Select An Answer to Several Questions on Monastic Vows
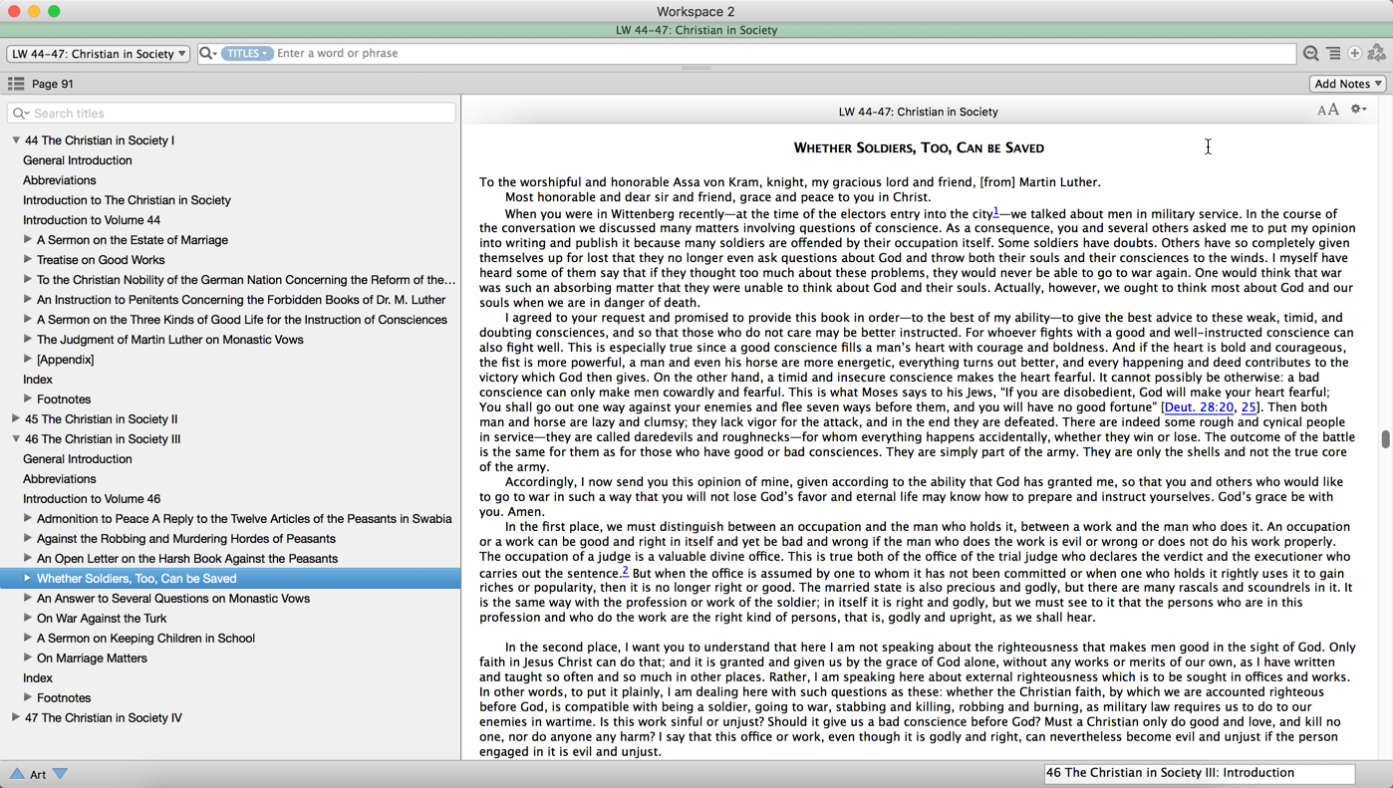 (173, 599)
